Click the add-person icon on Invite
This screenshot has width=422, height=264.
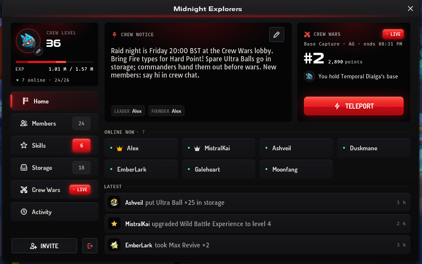pos(33,246)
